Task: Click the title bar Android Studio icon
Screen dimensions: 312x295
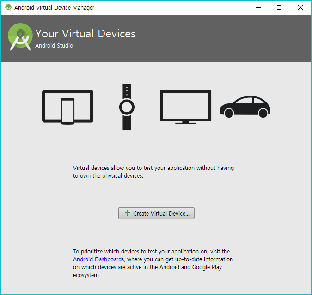Action: click(8, 7)
